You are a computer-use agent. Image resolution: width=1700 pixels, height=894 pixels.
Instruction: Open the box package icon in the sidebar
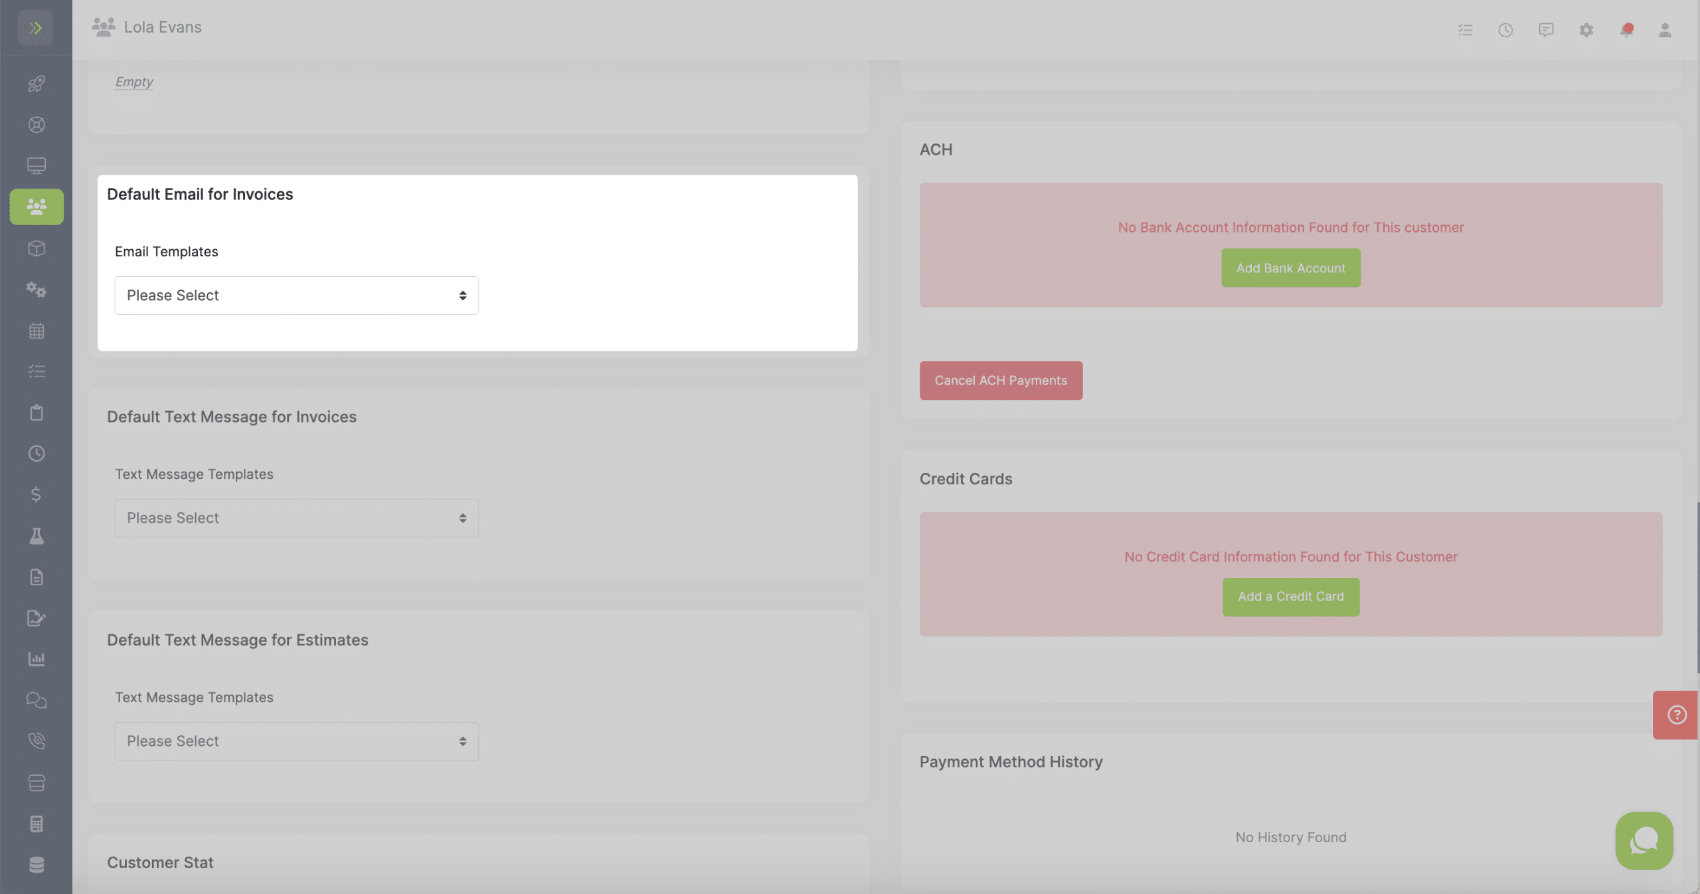37,248
